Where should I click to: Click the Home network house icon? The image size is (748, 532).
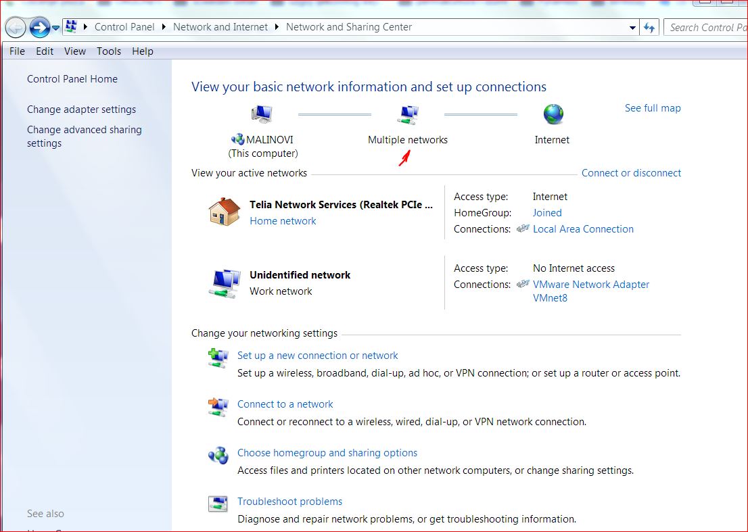click(x=224, y=212)
